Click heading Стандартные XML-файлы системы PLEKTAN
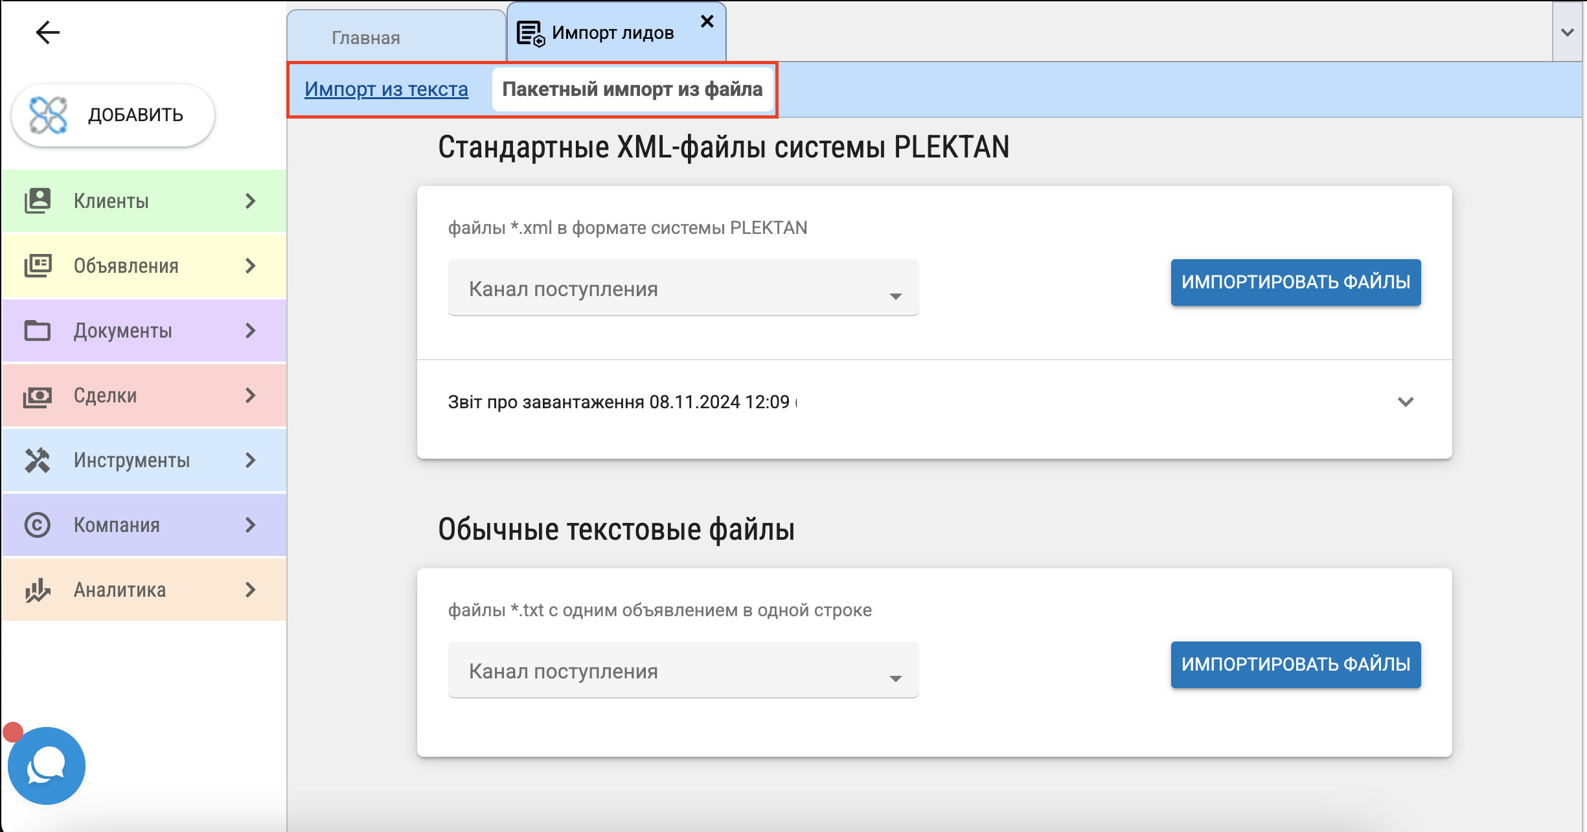This screenshot has height=832, width=1587. click(x=724, y=147)
